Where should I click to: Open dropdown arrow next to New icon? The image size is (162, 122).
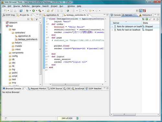[8, 11]
